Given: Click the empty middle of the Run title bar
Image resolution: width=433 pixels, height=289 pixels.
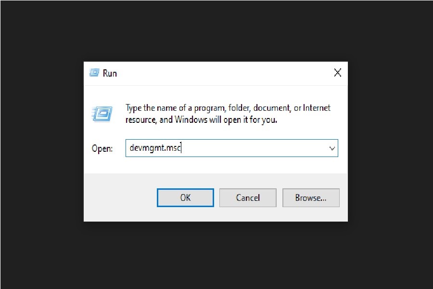Looking at the screenshot, I should coord(221,73).
